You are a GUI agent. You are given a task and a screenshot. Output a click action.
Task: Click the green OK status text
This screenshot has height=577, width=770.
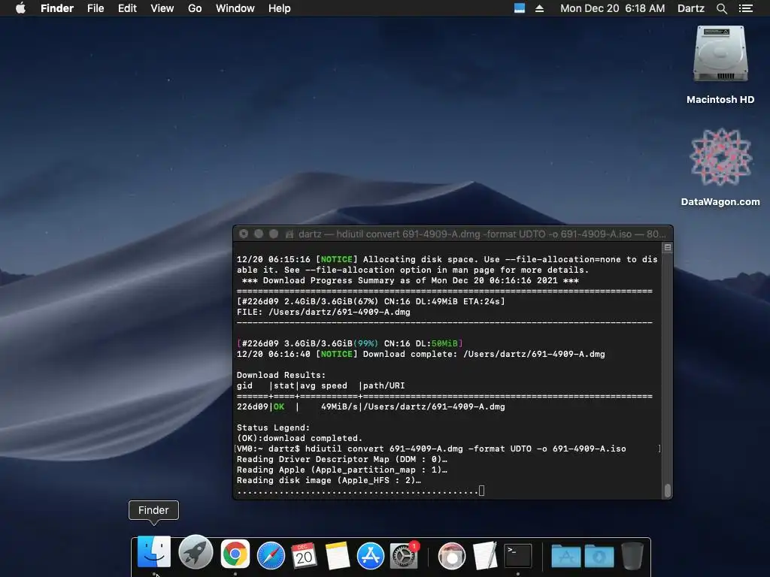point(279,406)
